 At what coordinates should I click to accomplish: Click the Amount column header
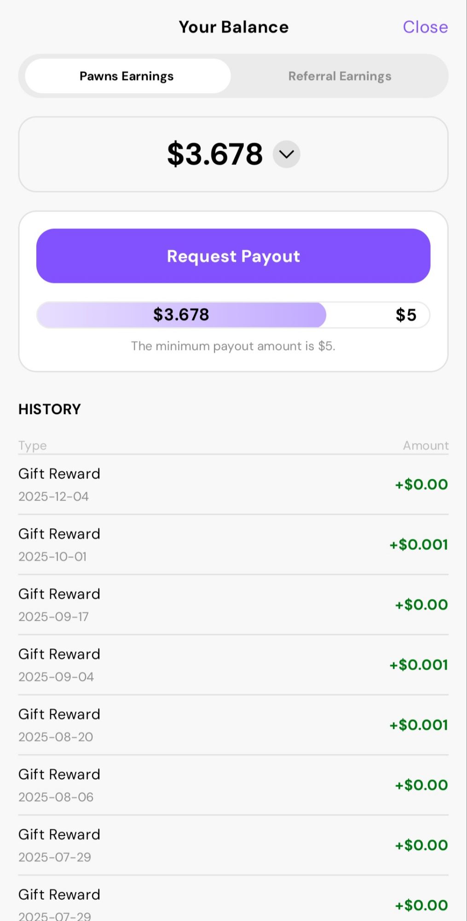pyautogui.click(x=426, y=446)
